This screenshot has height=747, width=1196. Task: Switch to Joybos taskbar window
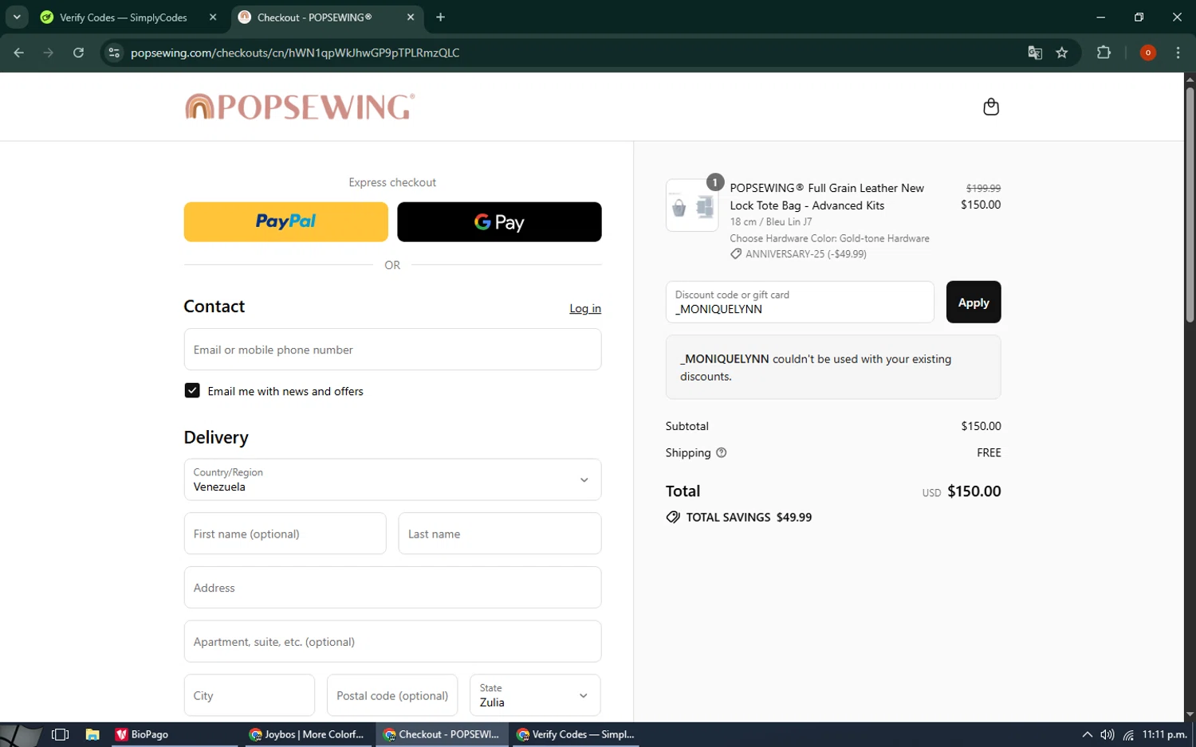(x=306, y=734)
